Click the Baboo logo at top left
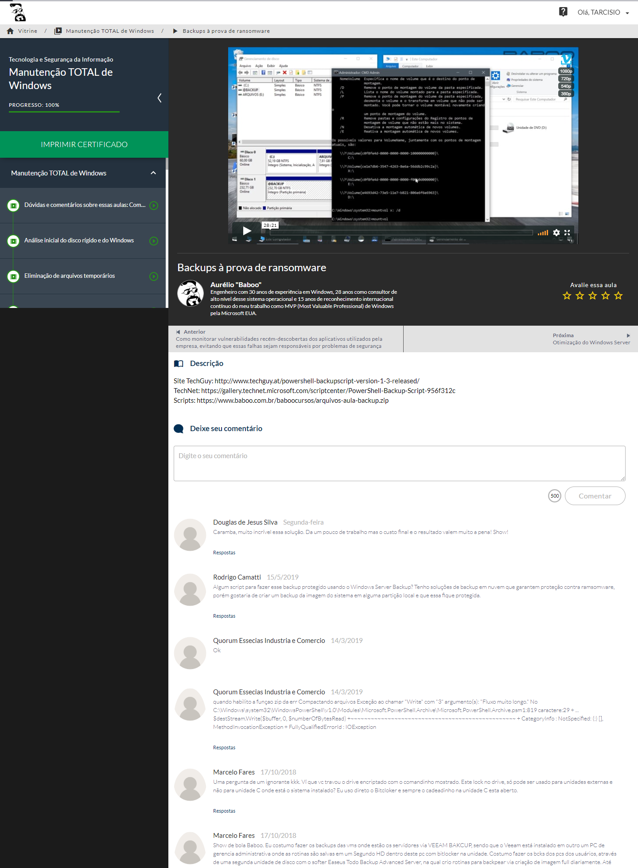 pyautogui.click(x=18, y=12)
